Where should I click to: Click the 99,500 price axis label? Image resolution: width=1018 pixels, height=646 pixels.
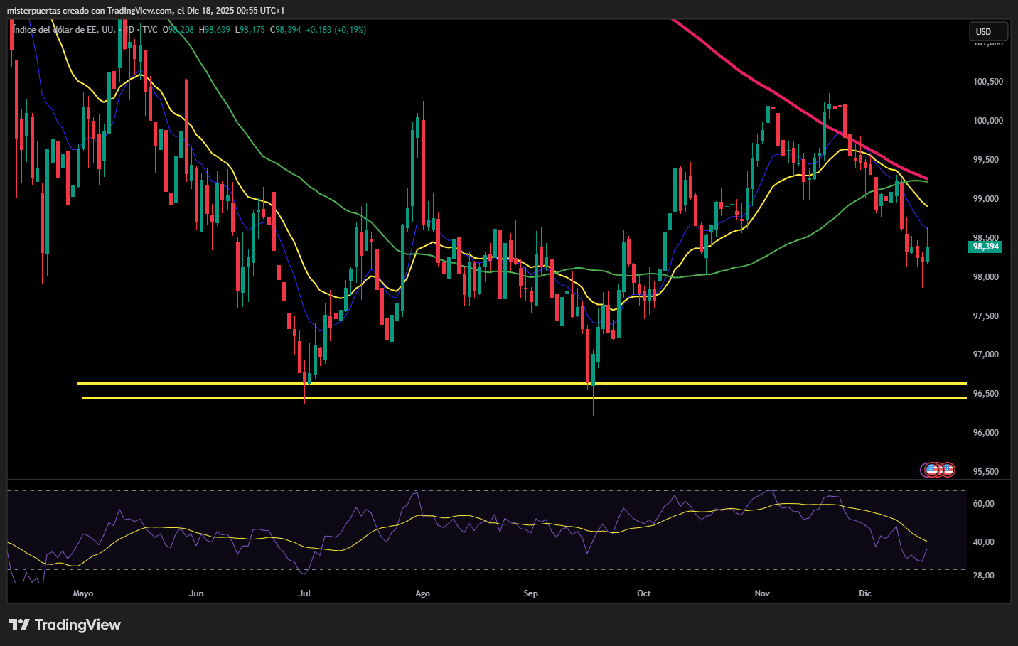point(986,160)
